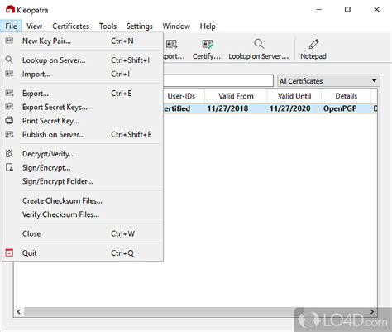
Task: Select Quit from the File menu
Action: [82, 253]
